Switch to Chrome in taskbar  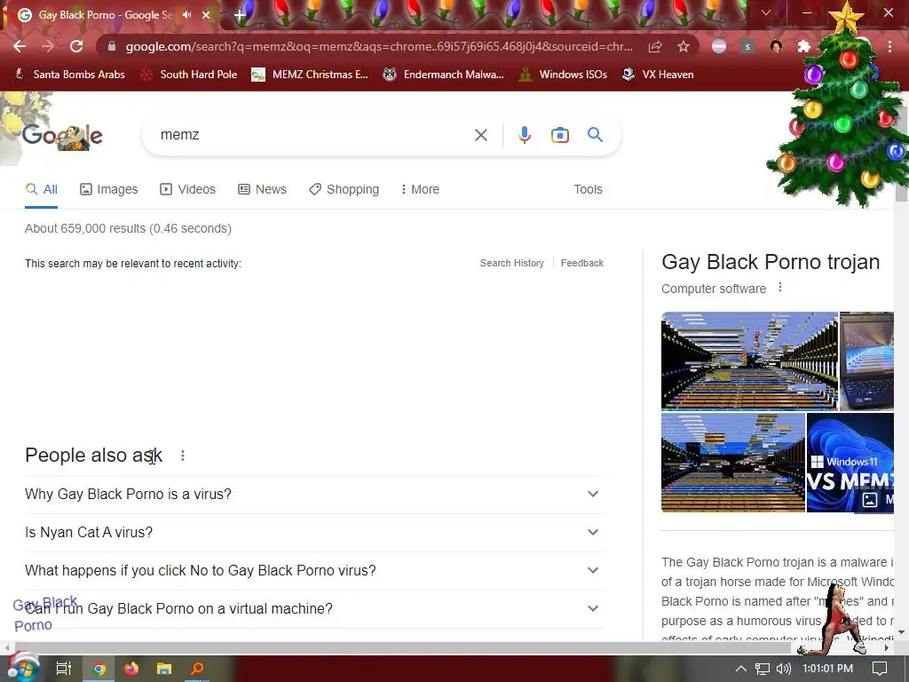[99, 669]
